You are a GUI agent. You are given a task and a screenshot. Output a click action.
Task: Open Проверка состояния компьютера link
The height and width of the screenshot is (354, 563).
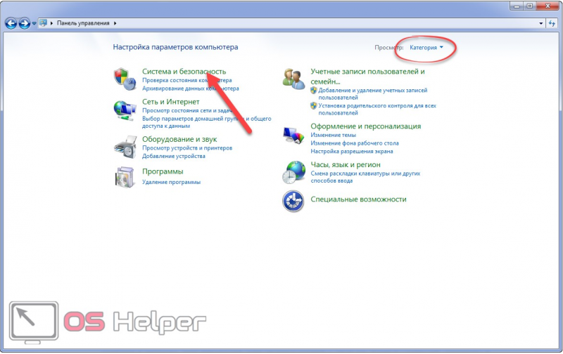(186, 80)
